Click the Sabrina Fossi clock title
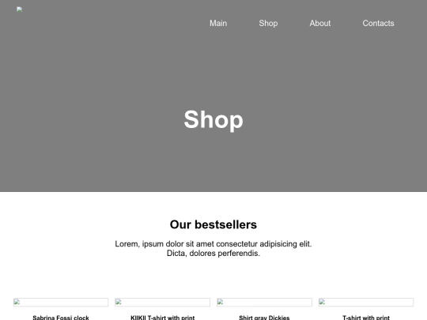Image resolution: width=427 pixels, height=320 pixels. click(61, 318)
